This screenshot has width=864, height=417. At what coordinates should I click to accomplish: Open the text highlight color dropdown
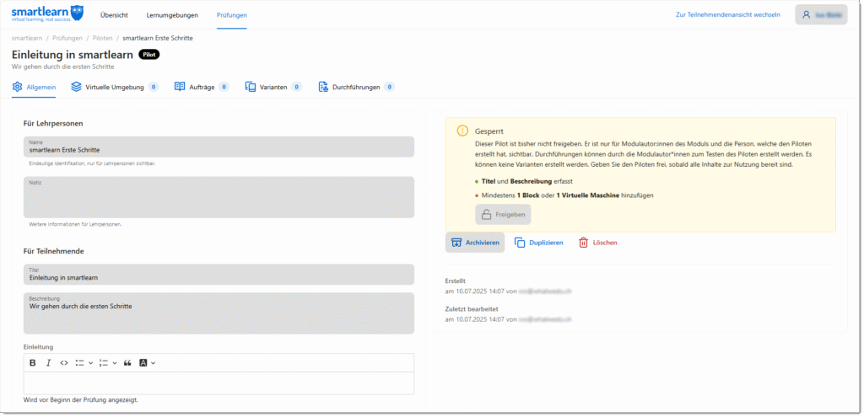click(147, 362)
